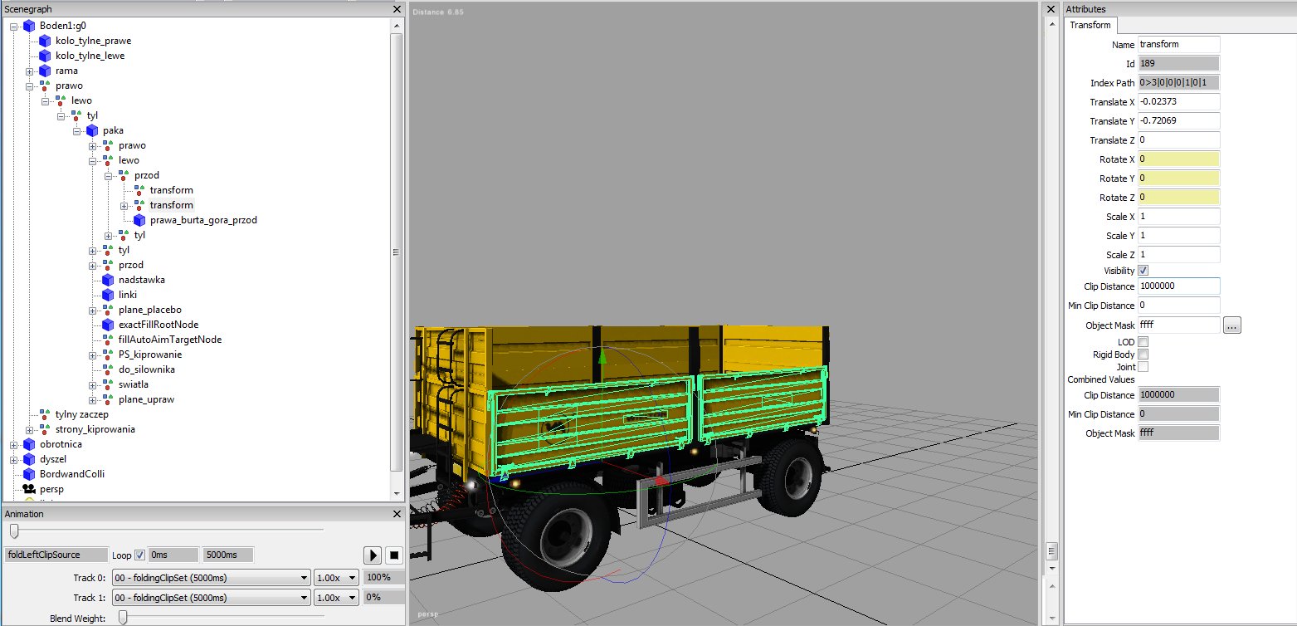
Task: Expand the plane_upraw node
Action: click(93, 399)
